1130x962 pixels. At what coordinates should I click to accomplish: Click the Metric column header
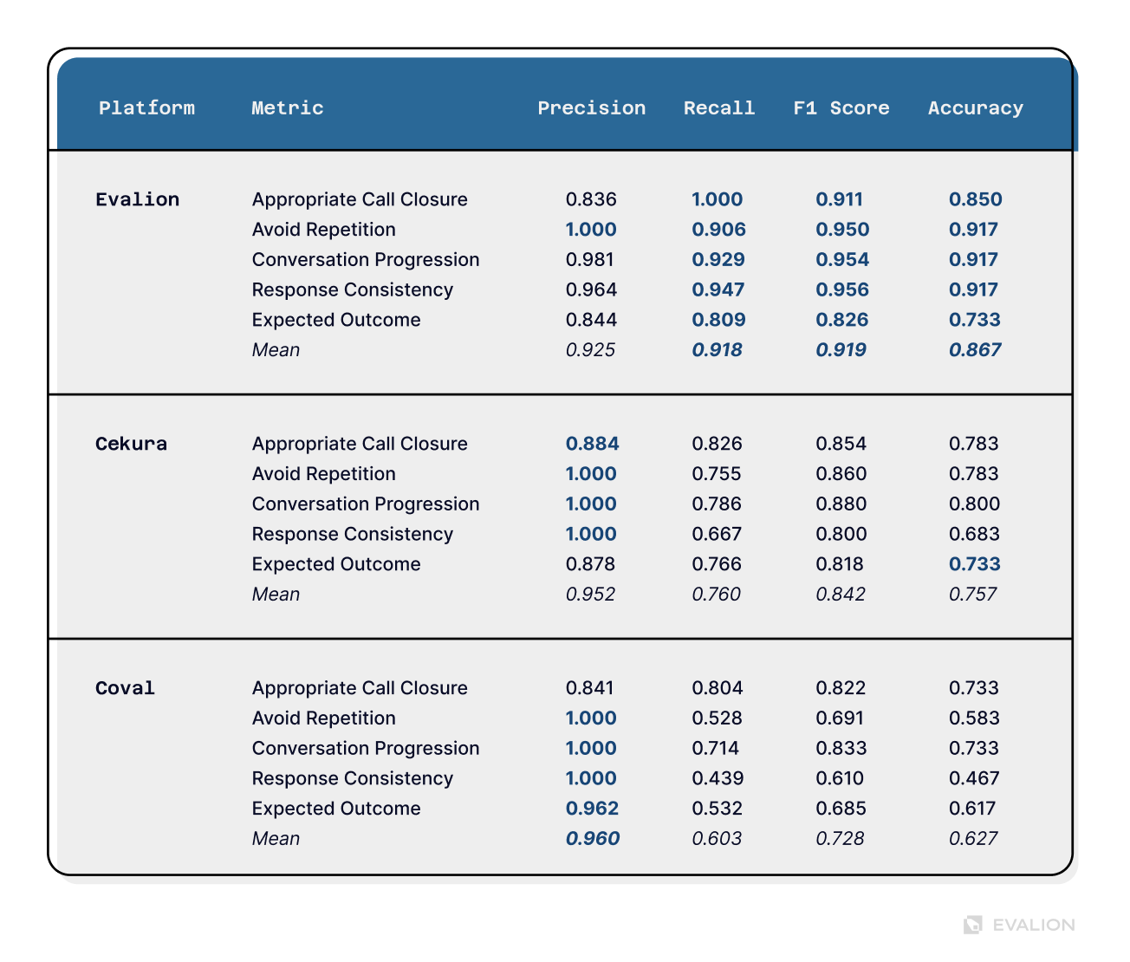point(287,108)
